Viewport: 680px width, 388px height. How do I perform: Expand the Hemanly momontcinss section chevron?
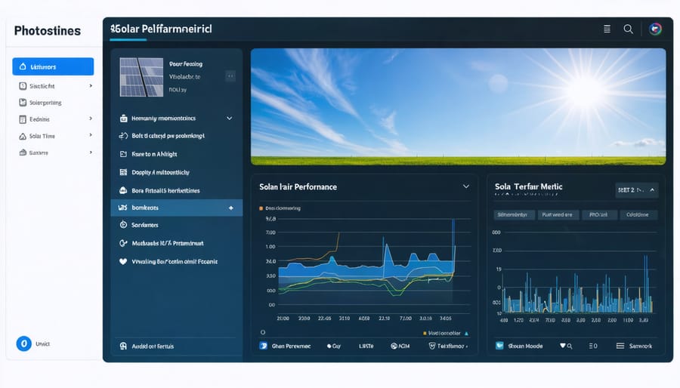[x=229, y=119]
